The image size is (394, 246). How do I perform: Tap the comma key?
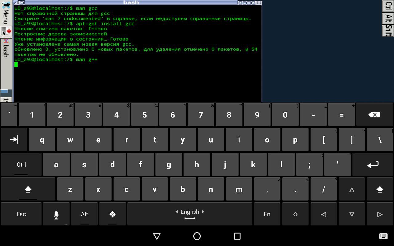[x=267, y=189]
